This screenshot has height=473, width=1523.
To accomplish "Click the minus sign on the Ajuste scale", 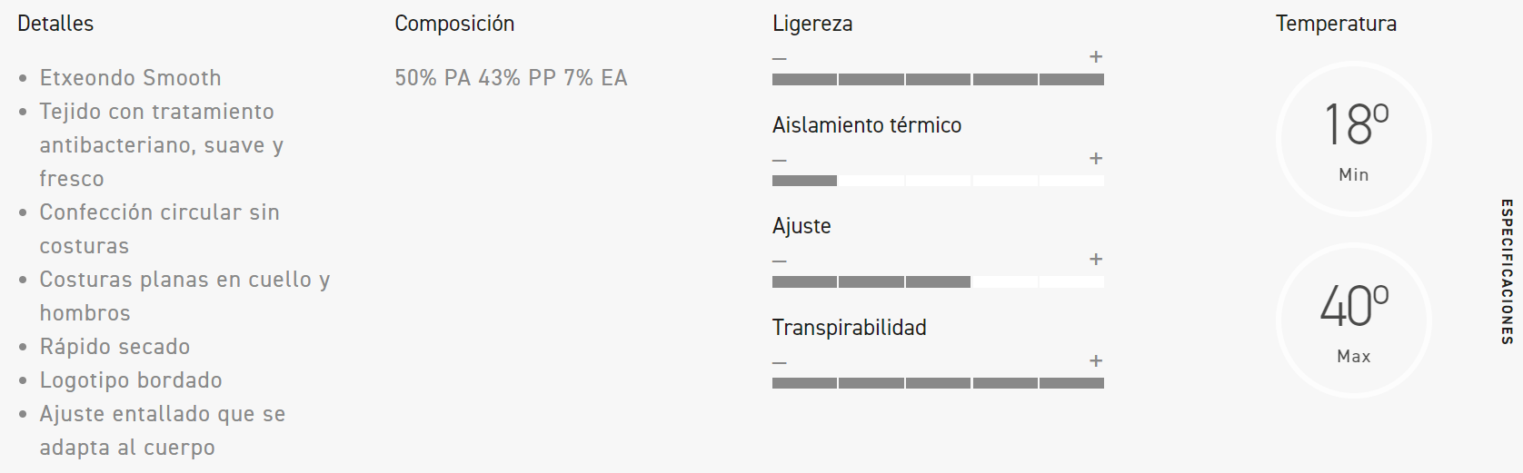I will pyautogui.click(x=780, y=261).
